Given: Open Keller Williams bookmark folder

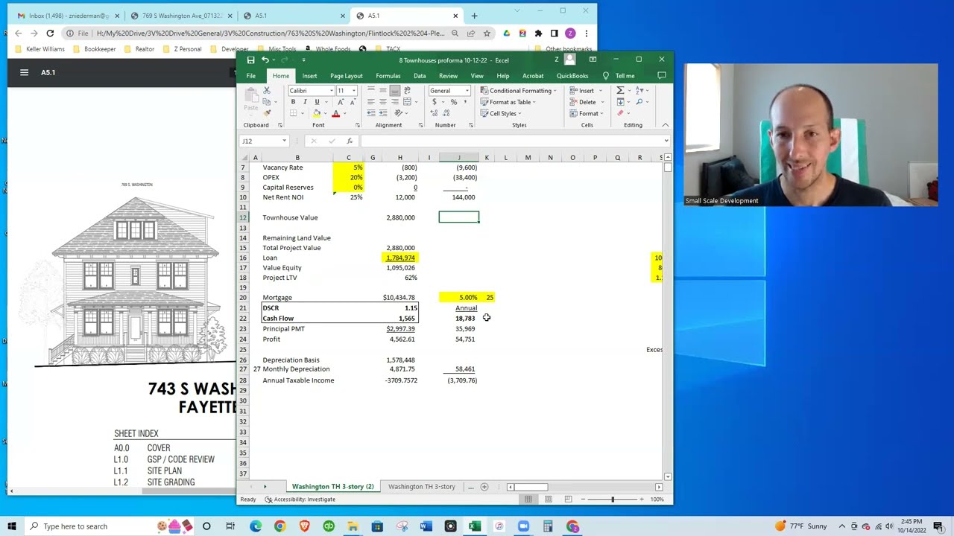Looking at the screenshot, I should [40, 49].
